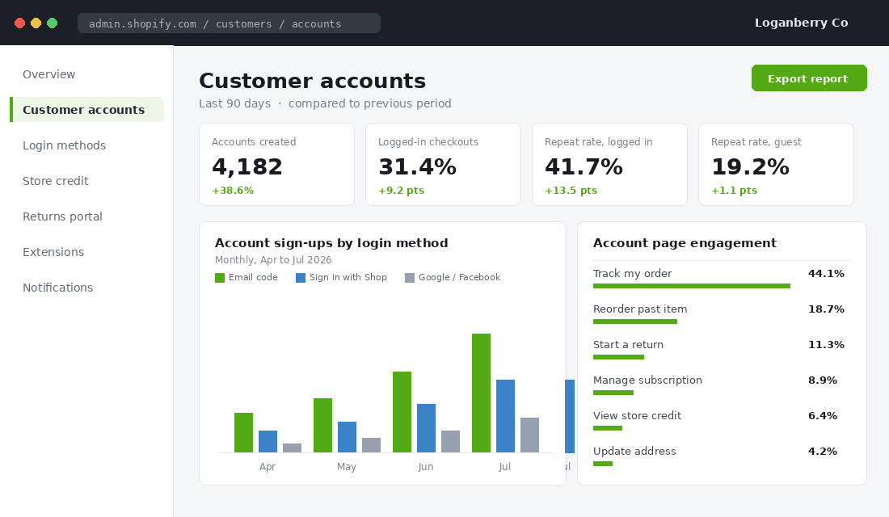The image size is (889, 517).
Task: Select the Repeat rate, guest card
Action: tap(776, 165)
